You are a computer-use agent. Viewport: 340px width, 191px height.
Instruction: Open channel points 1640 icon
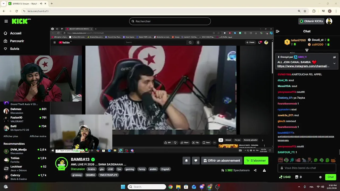(x=285, y=177)
